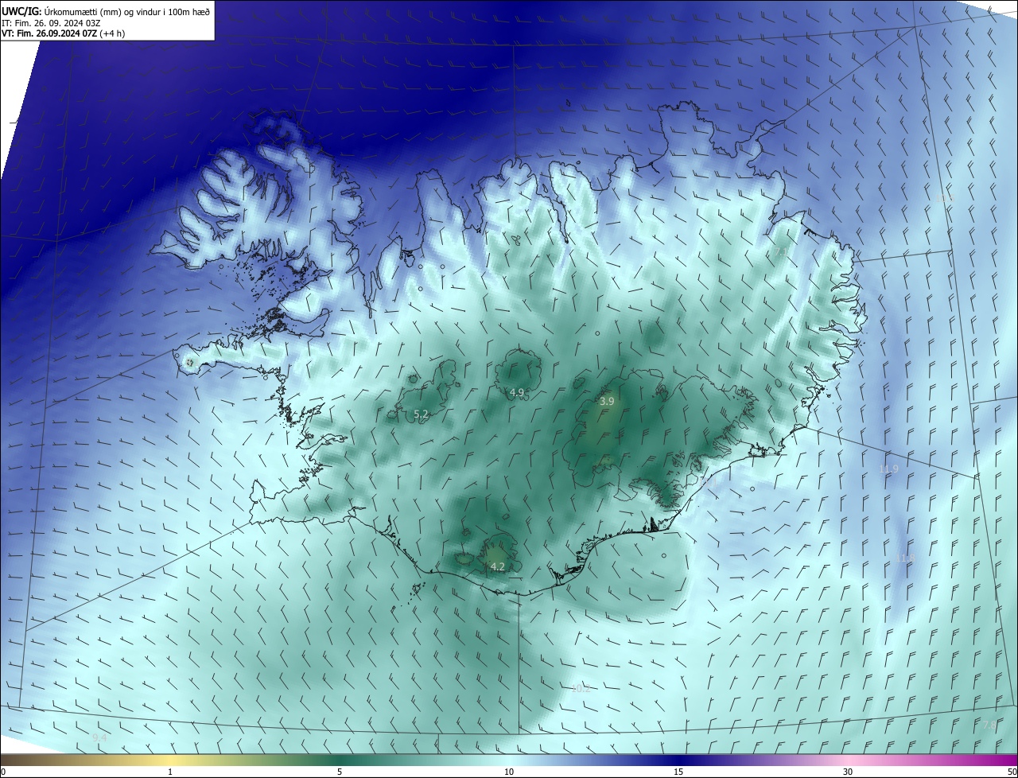The width and height of the screenshot is (1018, 778).
Task: Click the 5 tick label on the color scale
Action: click(340, 772)
